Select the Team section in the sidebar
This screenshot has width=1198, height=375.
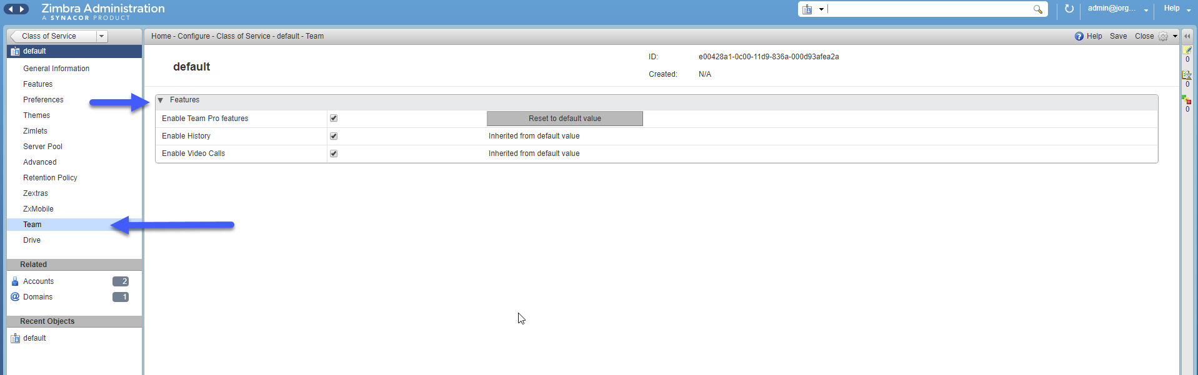point(74,225)
